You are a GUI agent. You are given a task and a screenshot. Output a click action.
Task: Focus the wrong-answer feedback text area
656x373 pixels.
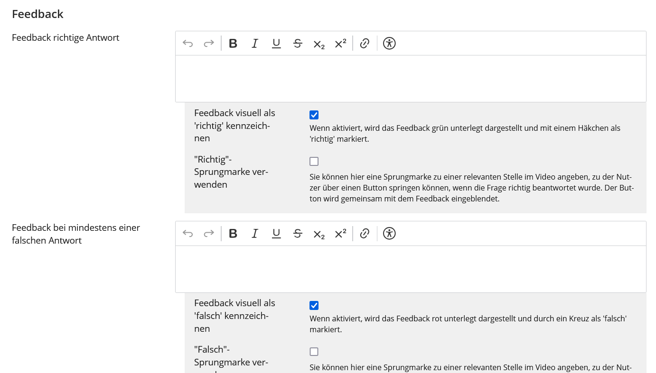[411, 269]
